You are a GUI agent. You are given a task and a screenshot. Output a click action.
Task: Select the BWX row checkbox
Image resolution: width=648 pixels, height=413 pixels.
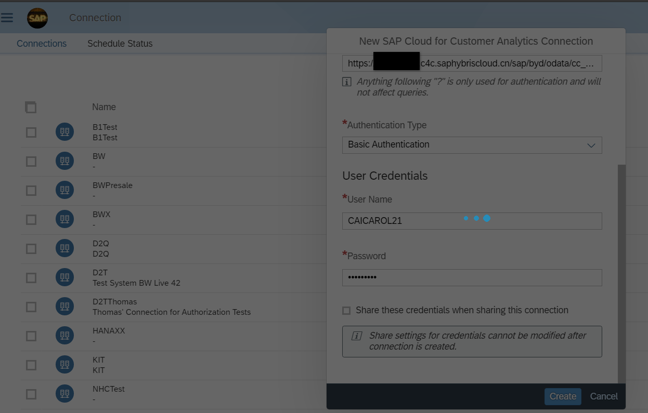pyautogui.click(x=31, y=220)
